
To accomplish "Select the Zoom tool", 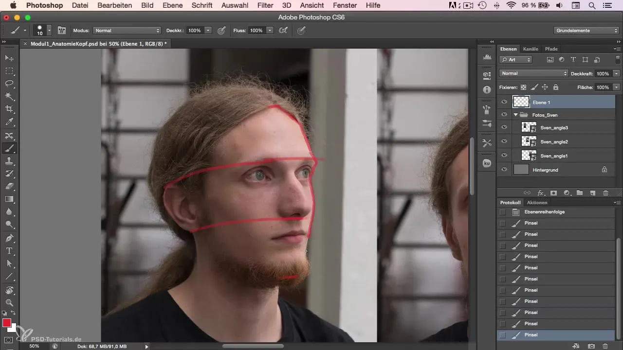I will click(9, 303).
